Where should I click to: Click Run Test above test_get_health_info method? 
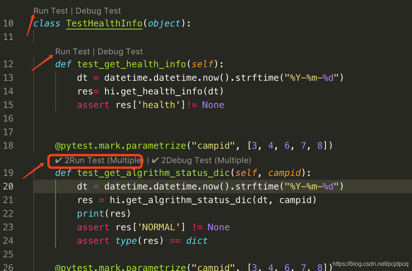pos(73,51)
